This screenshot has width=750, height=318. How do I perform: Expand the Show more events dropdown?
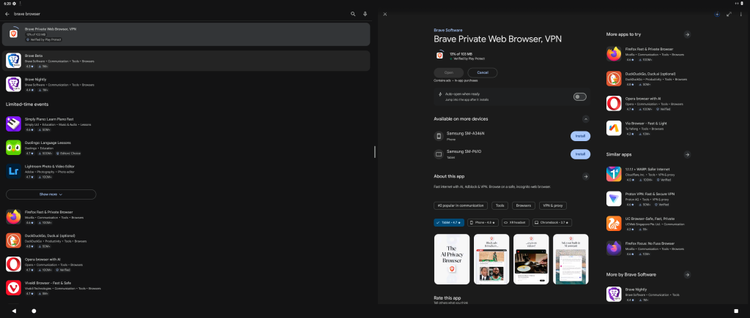click(51, 194)
